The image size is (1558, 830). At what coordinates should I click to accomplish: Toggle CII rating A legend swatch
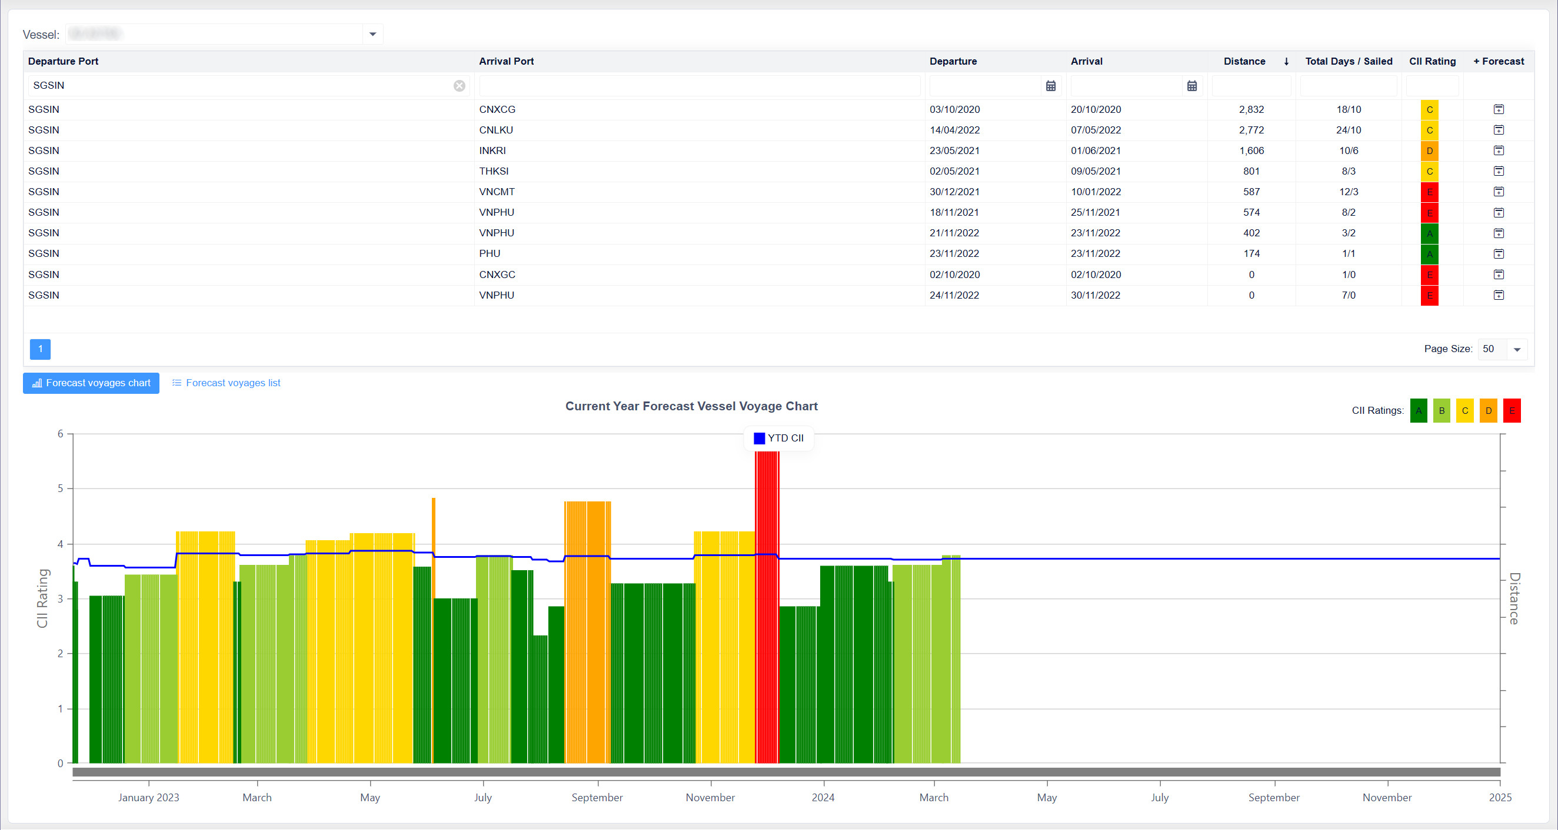click(x=1419, y=411)
